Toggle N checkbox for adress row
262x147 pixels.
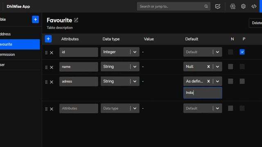pyautogui.click(x=230, y=81)
